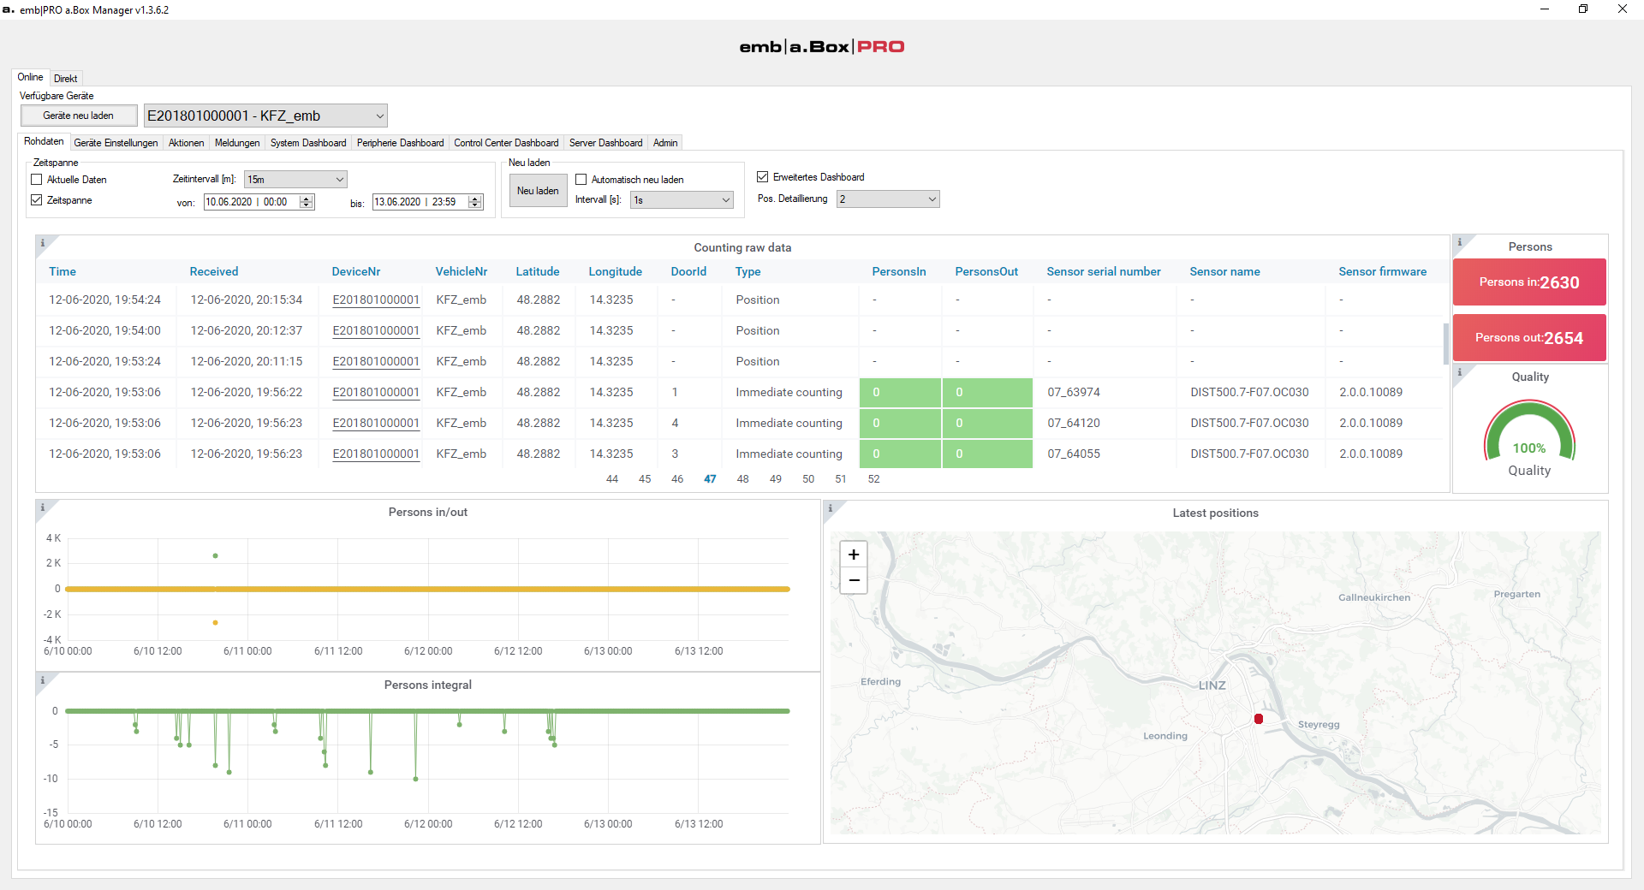
Task: Click info icon of Persons panel
Action: 1460,242
